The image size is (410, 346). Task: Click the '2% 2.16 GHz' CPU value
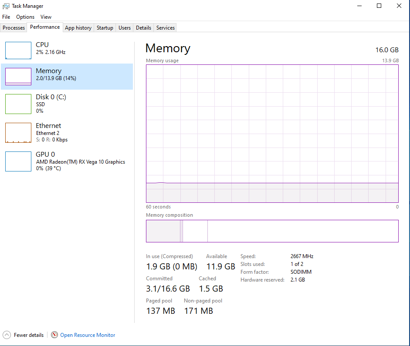point(51,52)
